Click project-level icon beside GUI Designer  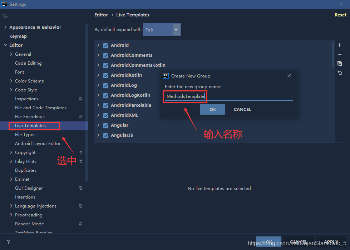[80, 188]
